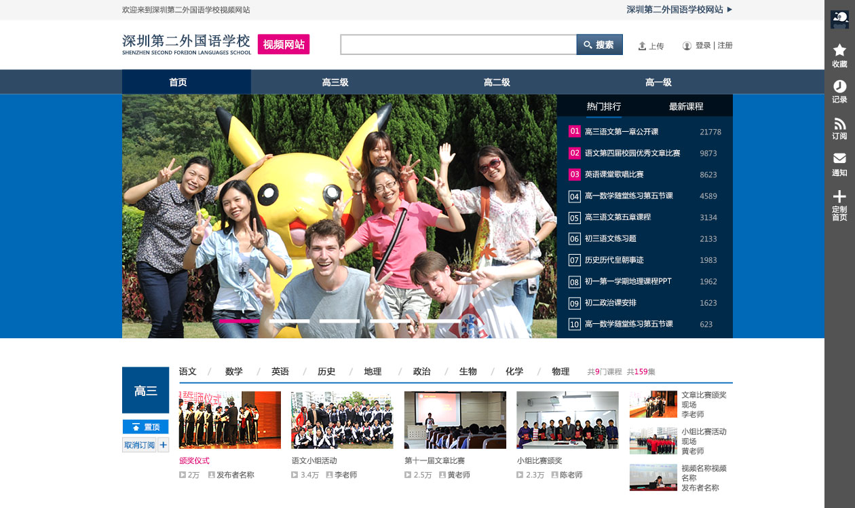
Task: Open 通知 notifications envelope icon
Action: click(x=839, y=158)
